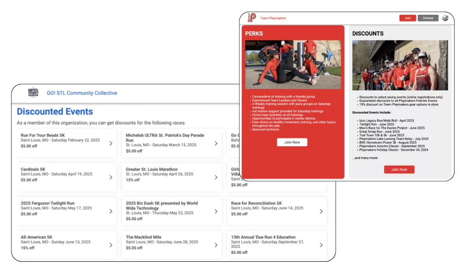Expand Michelob ULTRA St. Patrick's Day chevron
This screenshot has height=276, width=461.
(x=216, y=144)
